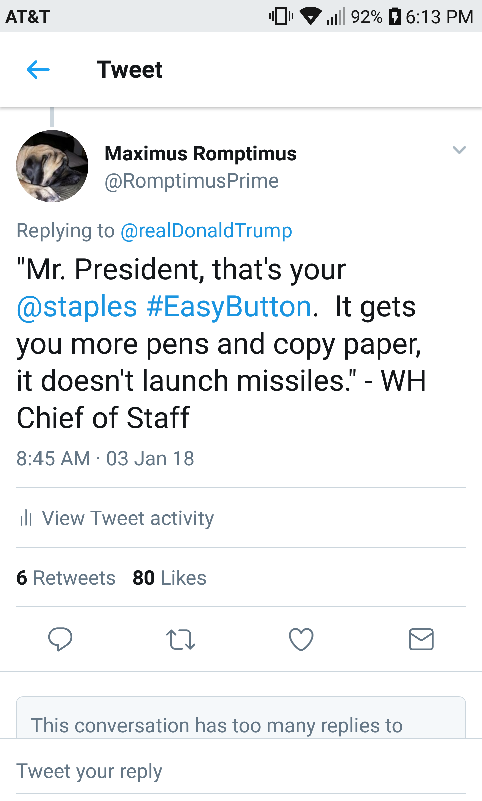Viewport: 482px width, 801px height.
Task: Open the @realDonaldTrump mention link
Action: [x=206, y=231]
